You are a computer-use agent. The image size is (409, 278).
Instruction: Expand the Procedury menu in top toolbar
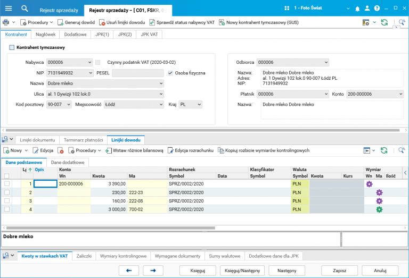(37, 22)
